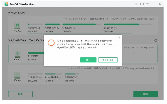
Task: Select the Windows source disk icon
Action: point(17,26)
